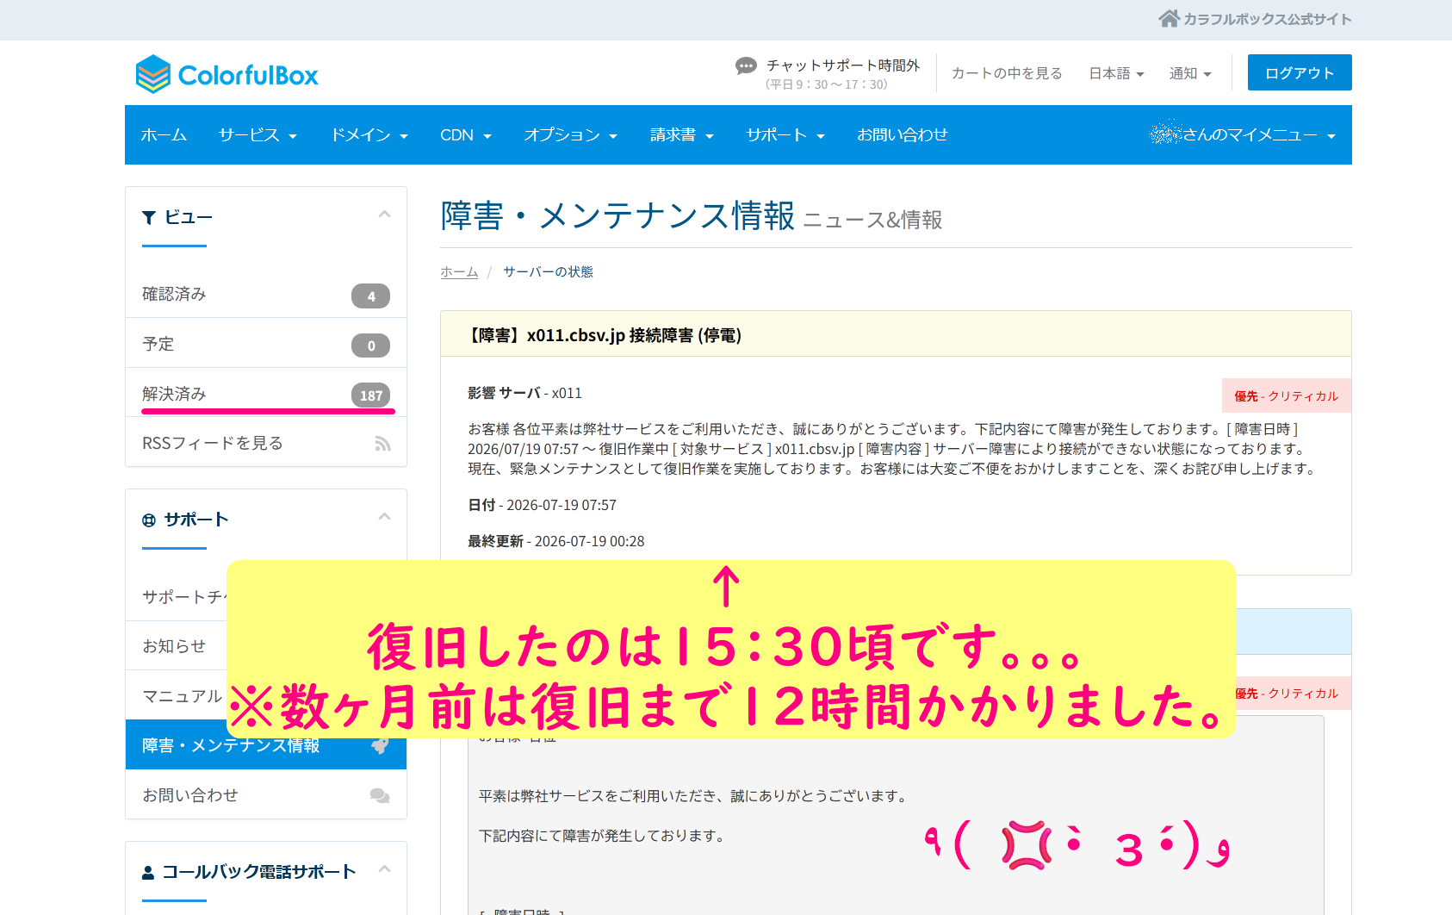Collapse the サポート panel chevron

(x=384, y=517)
